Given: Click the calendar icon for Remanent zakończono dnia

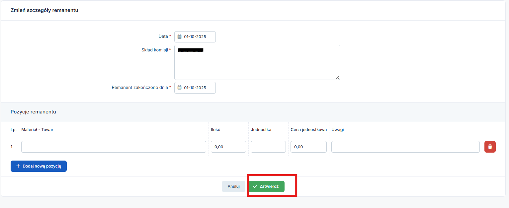Looking at the screenshot, I should point(180,88).
